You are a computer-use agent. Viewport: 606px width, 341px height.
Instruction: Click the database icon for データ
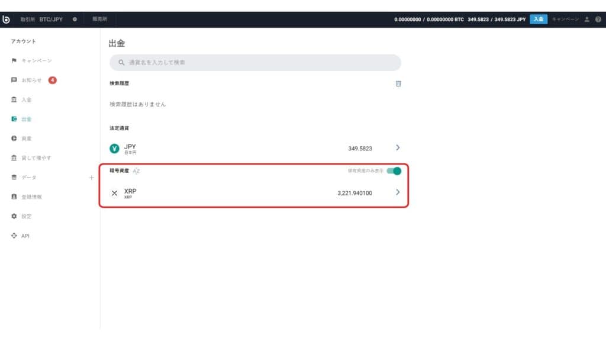tap(14, 177)
